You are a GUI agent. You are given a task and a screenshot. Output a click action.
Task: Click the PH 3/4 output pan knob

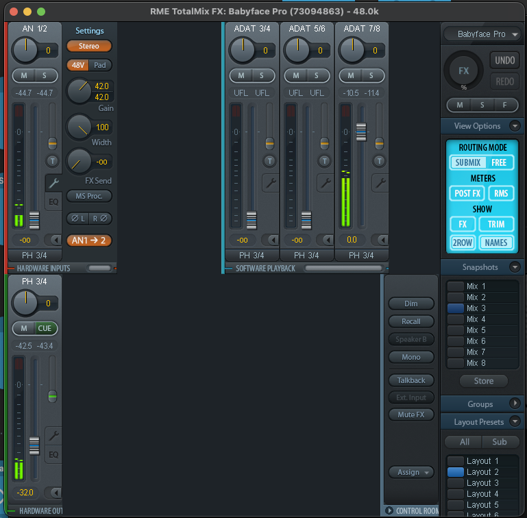25,303
